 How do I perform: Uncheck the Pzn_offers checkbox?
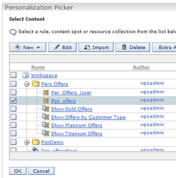click(13, 101)
